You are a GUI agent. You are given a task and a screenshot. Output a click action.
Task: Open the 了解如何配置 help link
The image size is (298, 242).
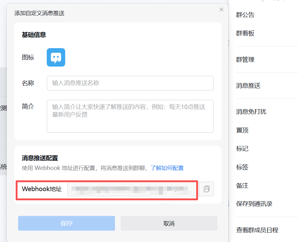167,168
